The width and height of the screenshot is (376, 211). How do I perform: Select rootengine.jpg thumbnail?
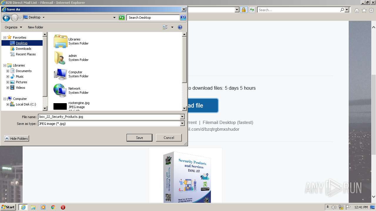coord(60,106)
